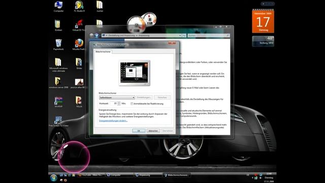
Task: Switch to Computer taskbar button
Action: pyautogui.click(x=119, y=175)
